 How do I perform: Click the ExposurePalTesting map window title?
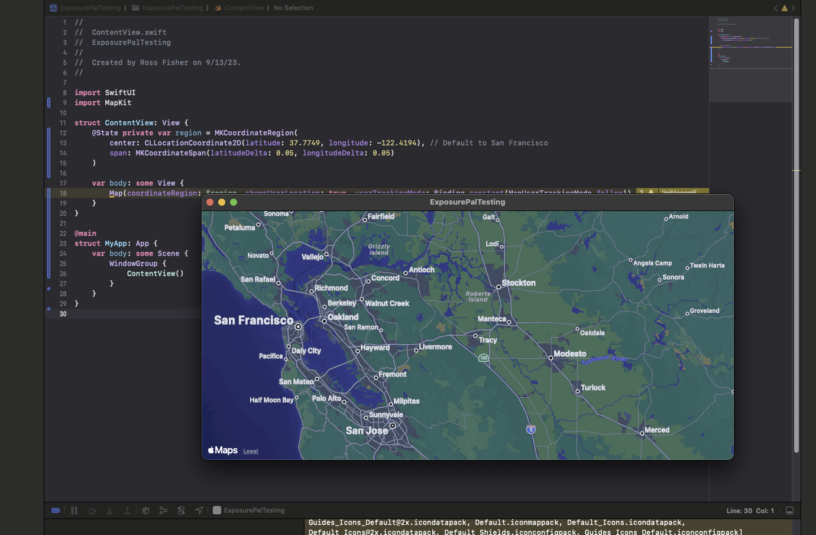click(467, 202)
